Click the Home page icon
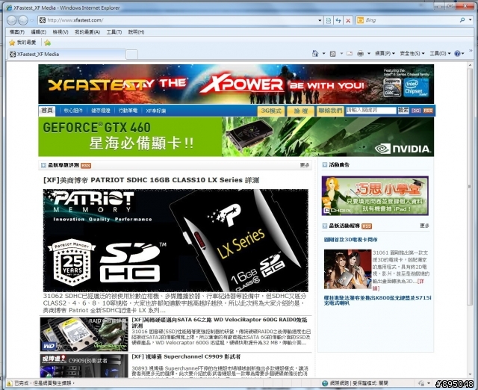478x390 pixels. tap(315, 54)
